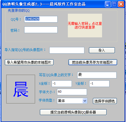
Task: Click the 密码 password input field
Action: (x=41, y=30)
